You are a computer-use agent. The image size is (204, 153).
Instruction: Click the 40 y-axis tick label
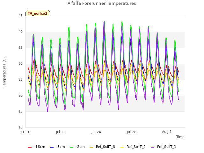[20, 32]
